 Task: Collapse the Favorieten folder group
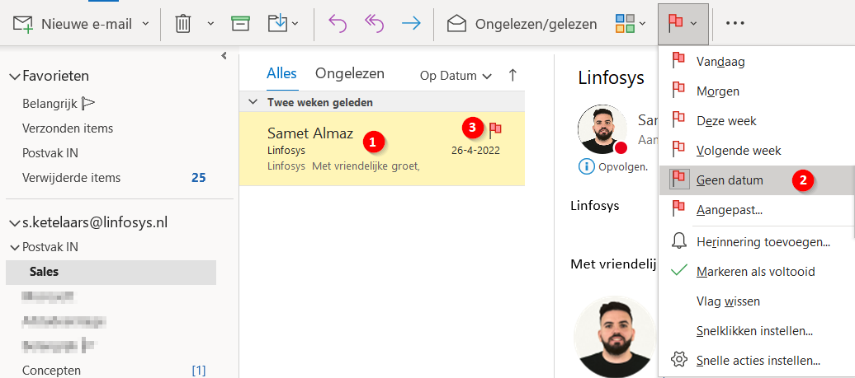point(14,77)
